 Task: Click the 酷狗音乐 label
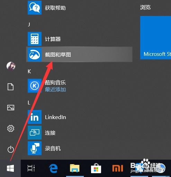point(55,83)
